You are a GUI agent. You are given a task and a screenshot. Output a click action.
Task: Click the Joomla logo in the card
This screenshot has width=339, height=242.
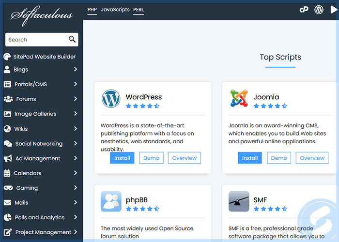click(x=239, y=98)
